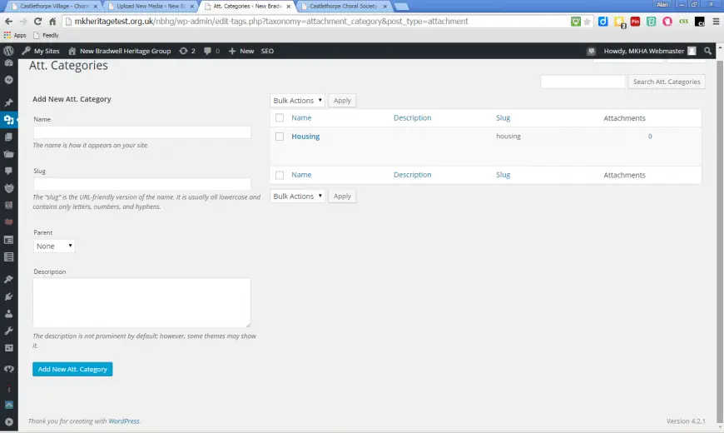Open the Housing attachments count link
724x433 pixels.
pos(650,137)
